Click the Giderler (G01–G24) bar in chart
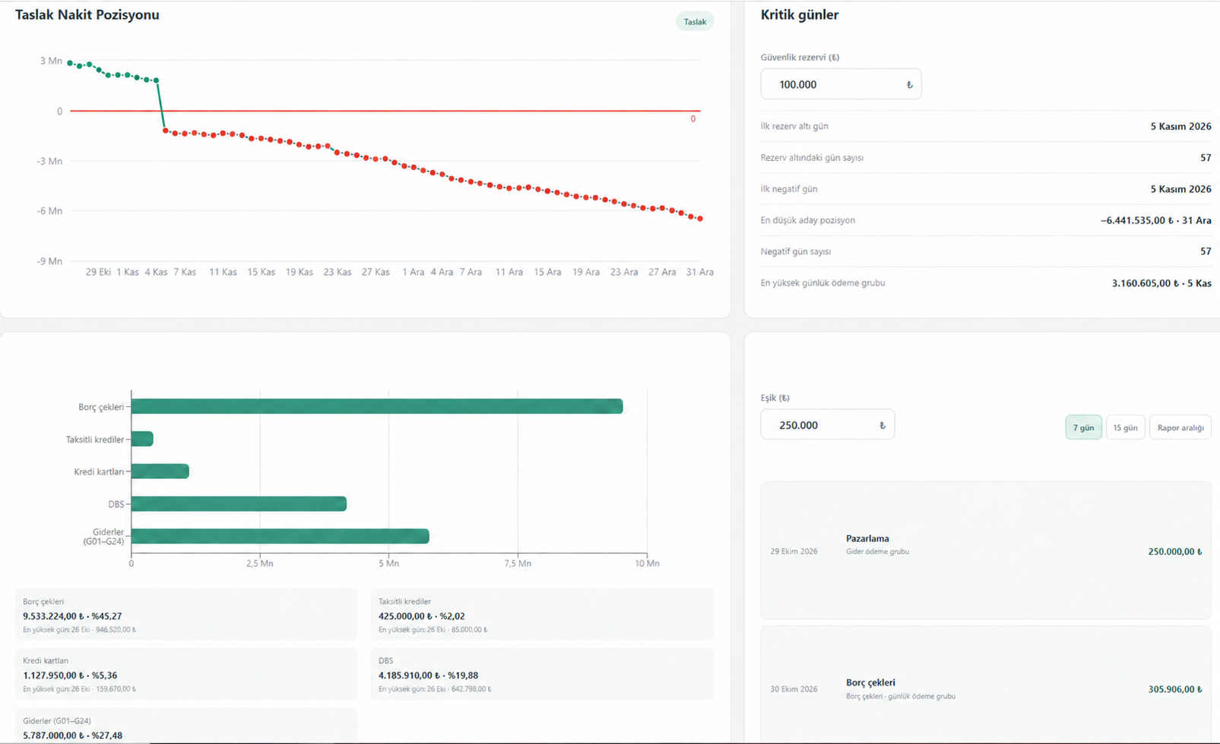 click(280, 536)
